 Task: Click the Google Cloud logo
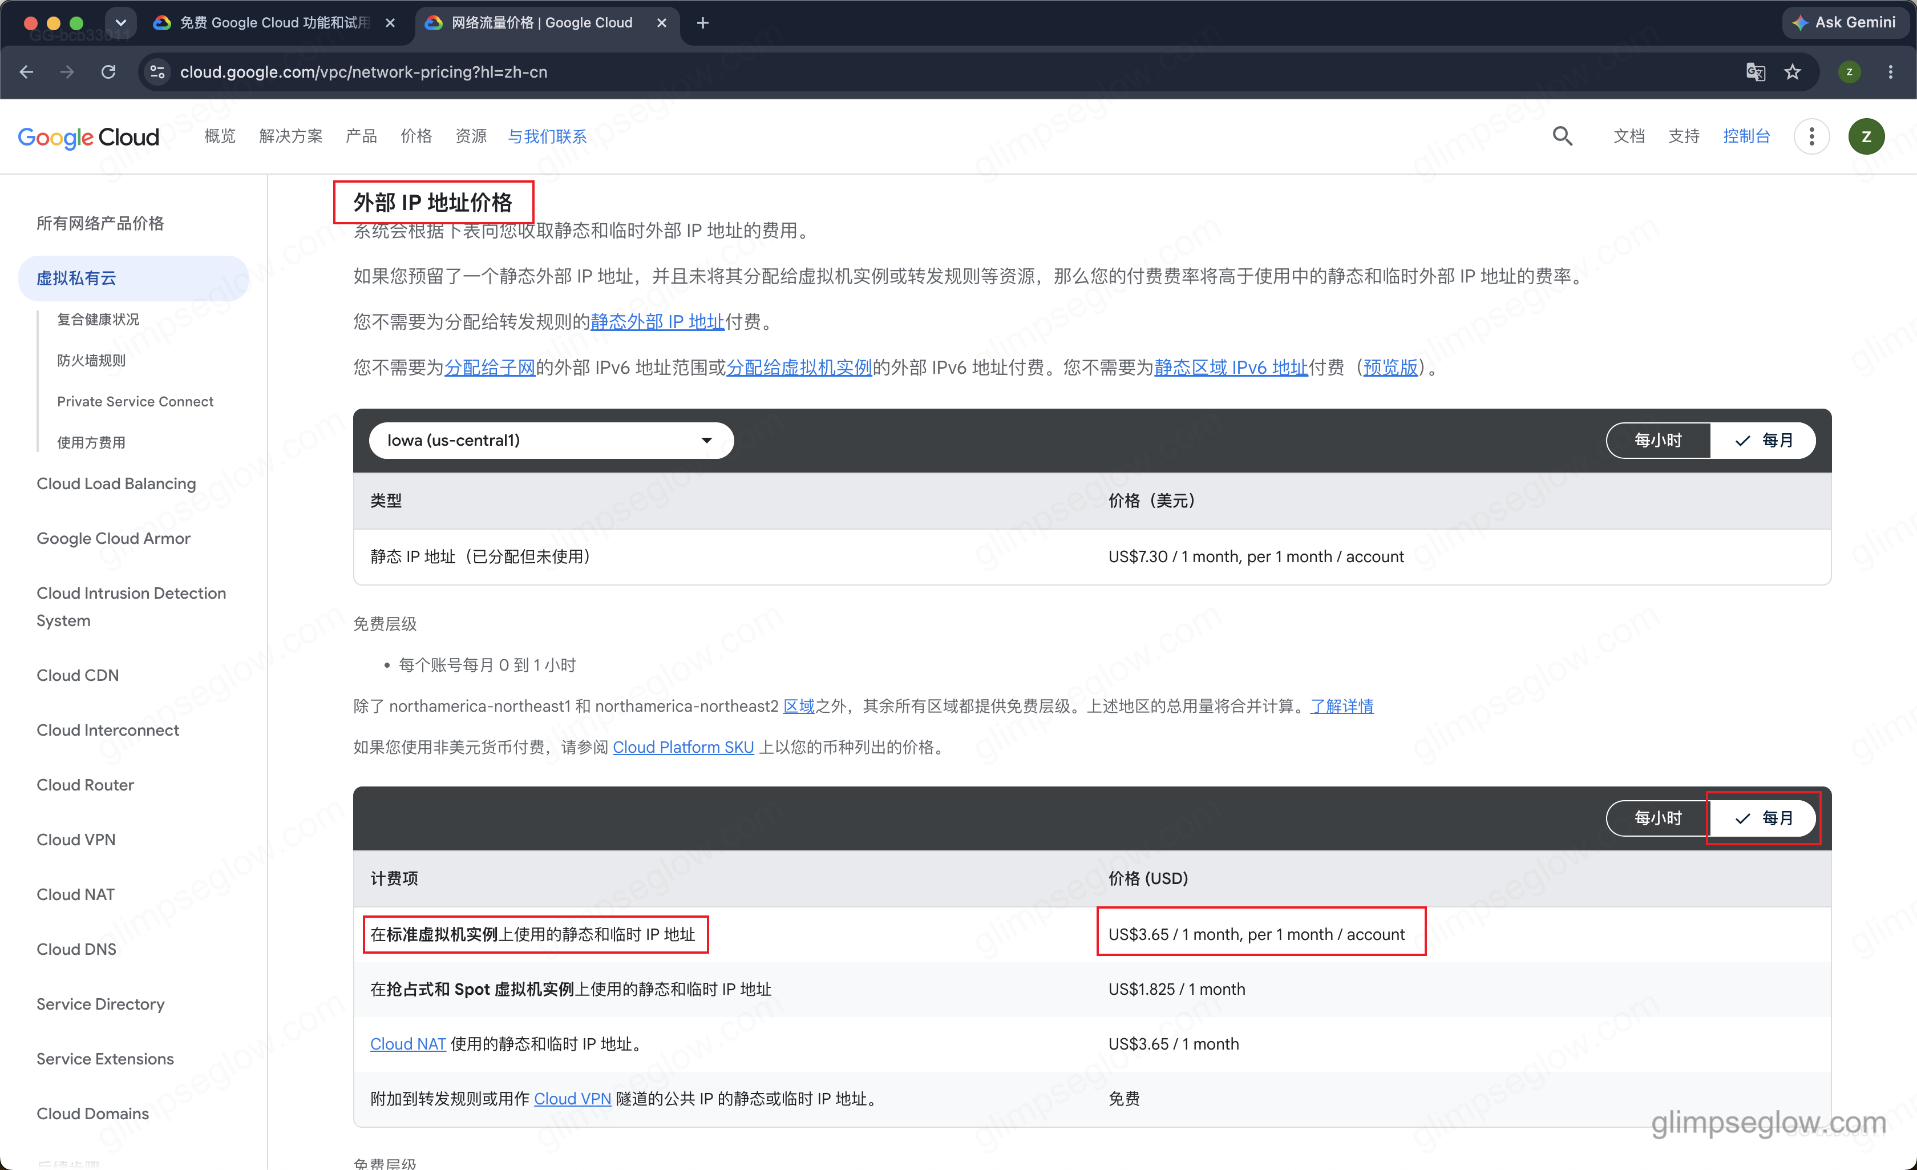[88, 137]
